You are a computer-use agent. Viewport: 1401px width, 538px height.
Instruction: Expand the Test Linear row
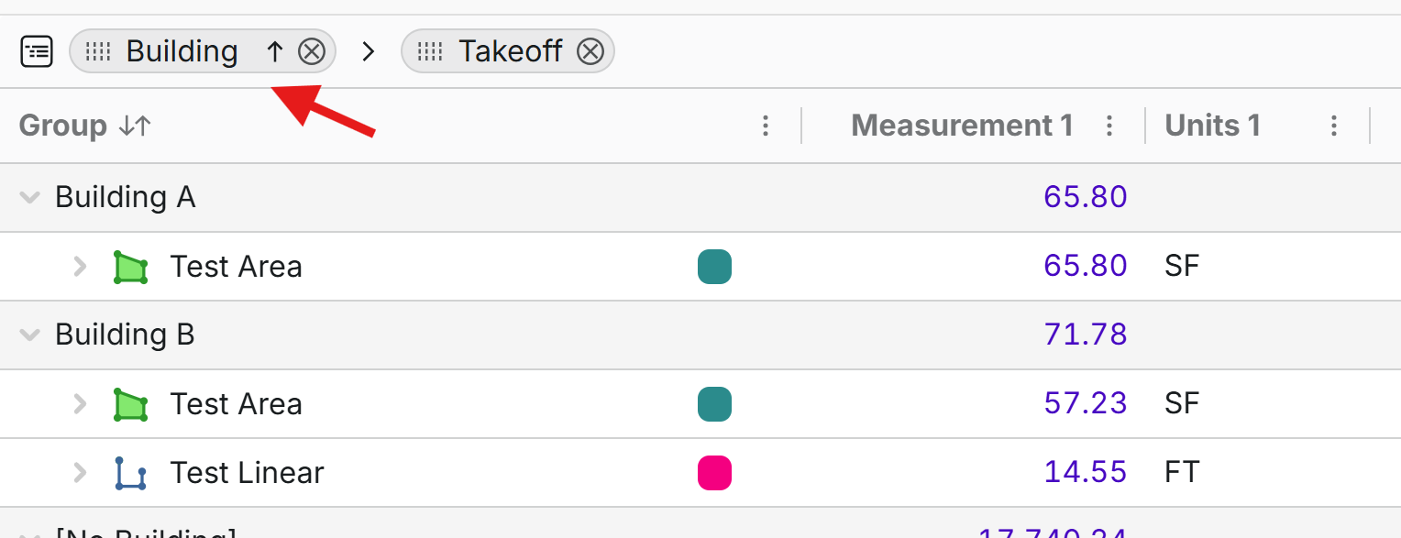(x=80, y=473)
